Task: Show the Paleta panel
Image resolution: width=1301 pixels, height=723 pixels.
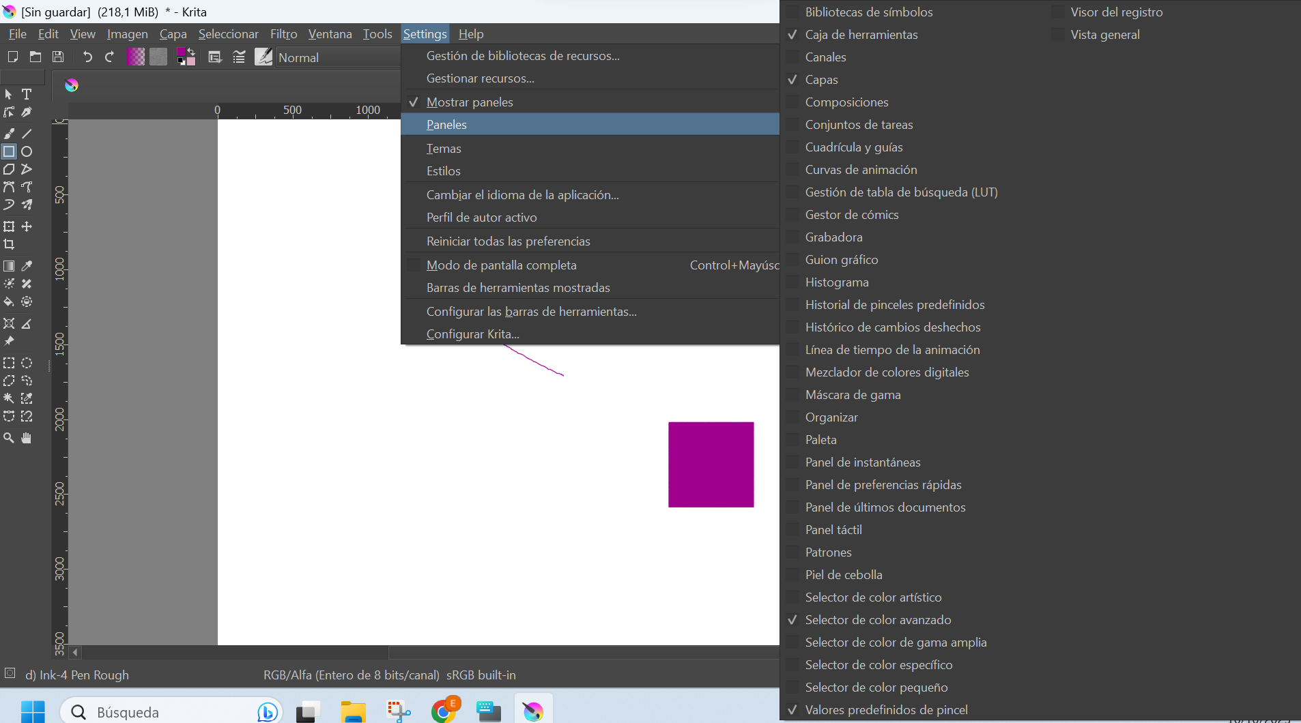Action: [792, 440]
